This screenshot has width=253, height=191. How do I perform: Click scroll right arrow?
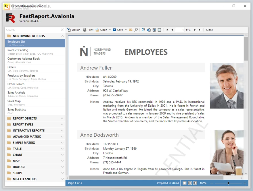tap(241, 177)
